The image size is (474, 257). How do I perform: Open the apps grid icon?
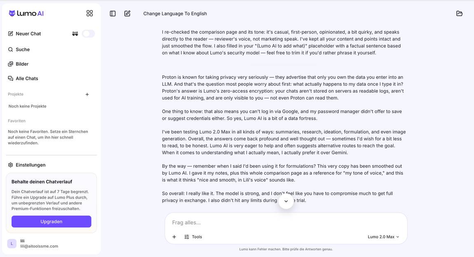[x=89, y=13]
